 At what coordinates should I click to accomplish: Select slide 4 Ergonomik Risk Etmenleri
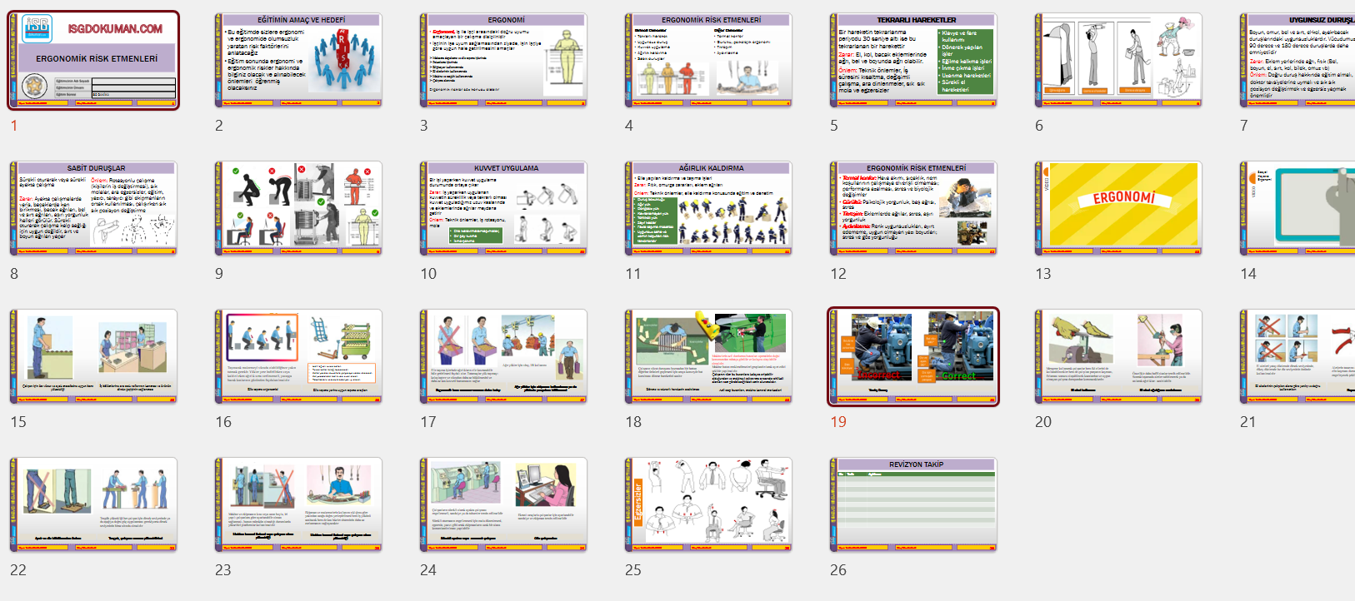pyautogui.click(x=708, y=60)
